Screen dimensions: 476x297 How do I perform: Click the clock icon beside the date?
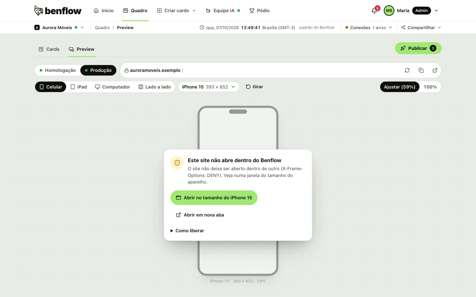tap(202, 28)
